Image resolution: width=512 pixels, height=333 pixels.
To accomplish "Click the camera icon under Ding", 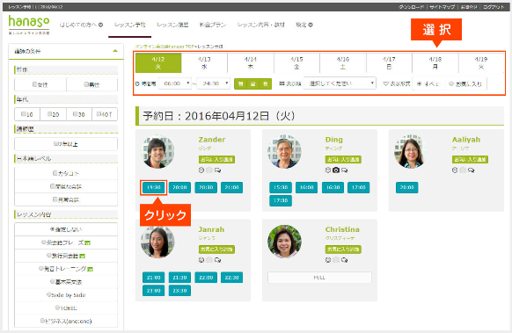I will 336,170.
